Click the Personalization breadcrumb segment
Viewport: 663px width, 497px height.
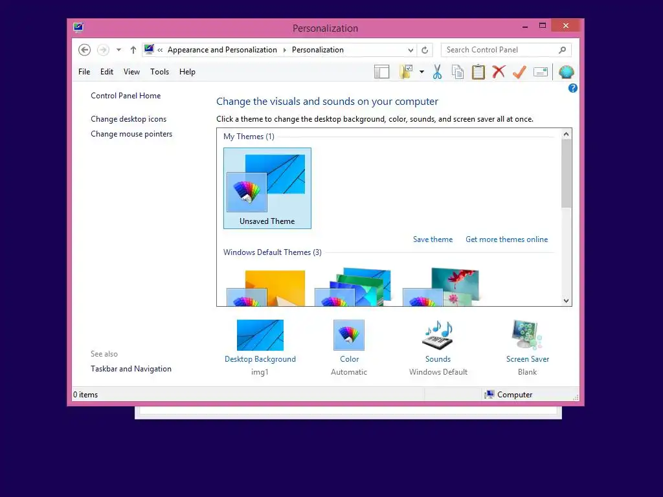point(317,50)
